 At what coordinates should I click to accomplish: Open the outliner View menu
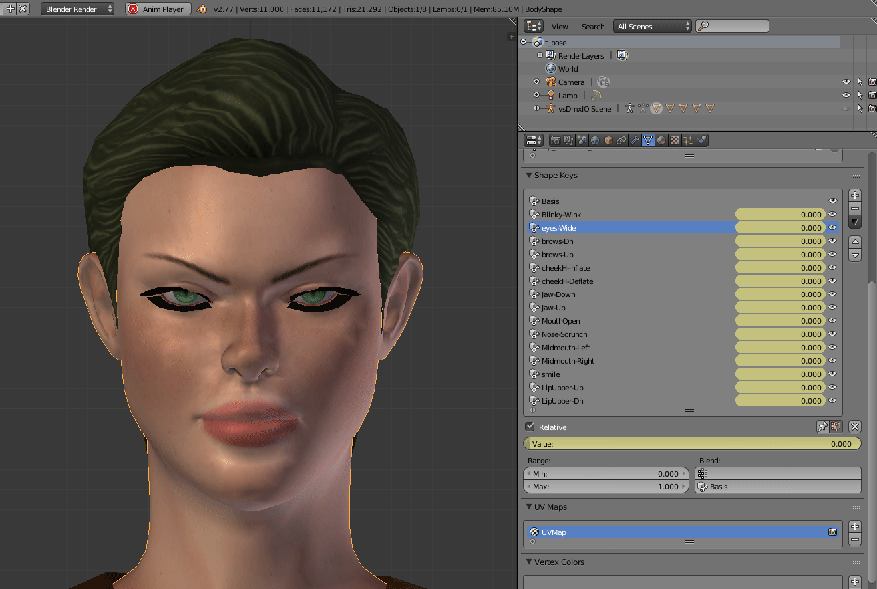(560, 27)
